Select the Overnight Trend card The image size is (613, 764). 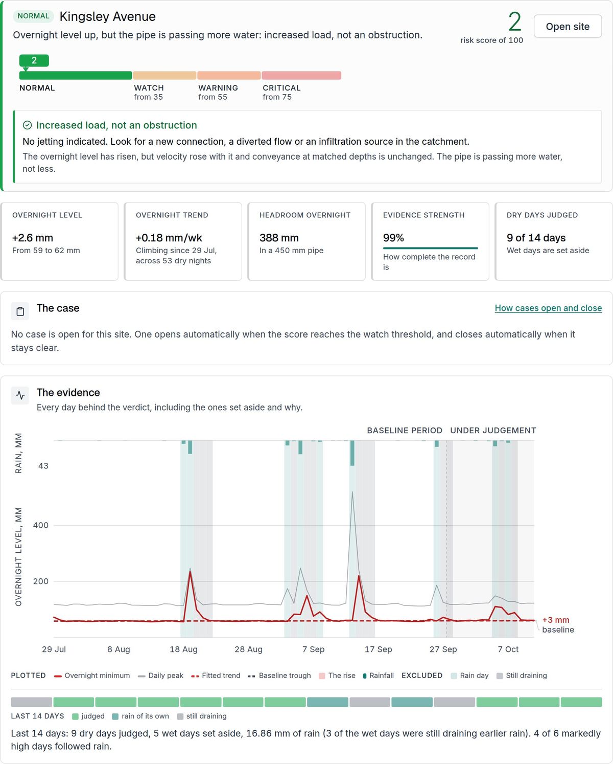coord(183,241)
